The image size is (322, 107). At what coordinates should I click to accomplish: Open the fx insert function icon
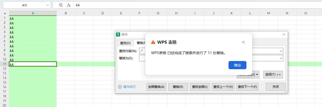[69, 5]
